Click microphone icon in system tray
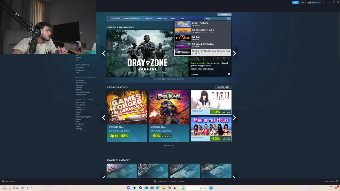Viewport: 340px width, 191px height. tap(27, 188)
